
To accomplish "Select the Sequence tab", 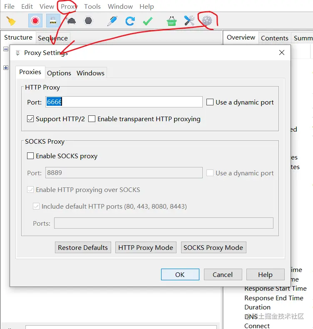I will click(x=53, y=38).
